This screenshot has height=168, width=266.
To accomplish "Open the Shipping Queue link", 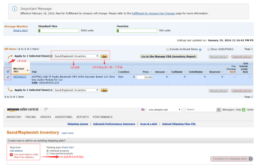I will (77, 124).
